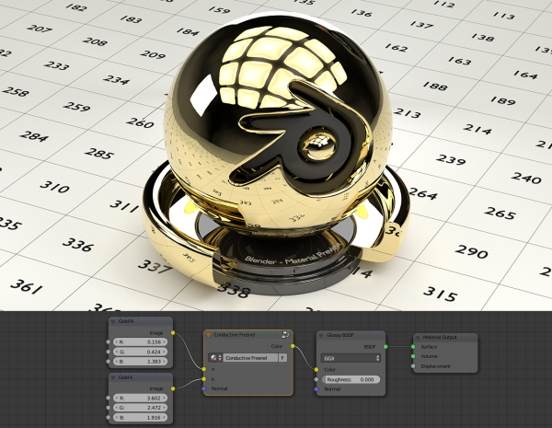Click the B input socket of Gold K
This screenshot has height=428, width=552.
(x=108, y=418)
